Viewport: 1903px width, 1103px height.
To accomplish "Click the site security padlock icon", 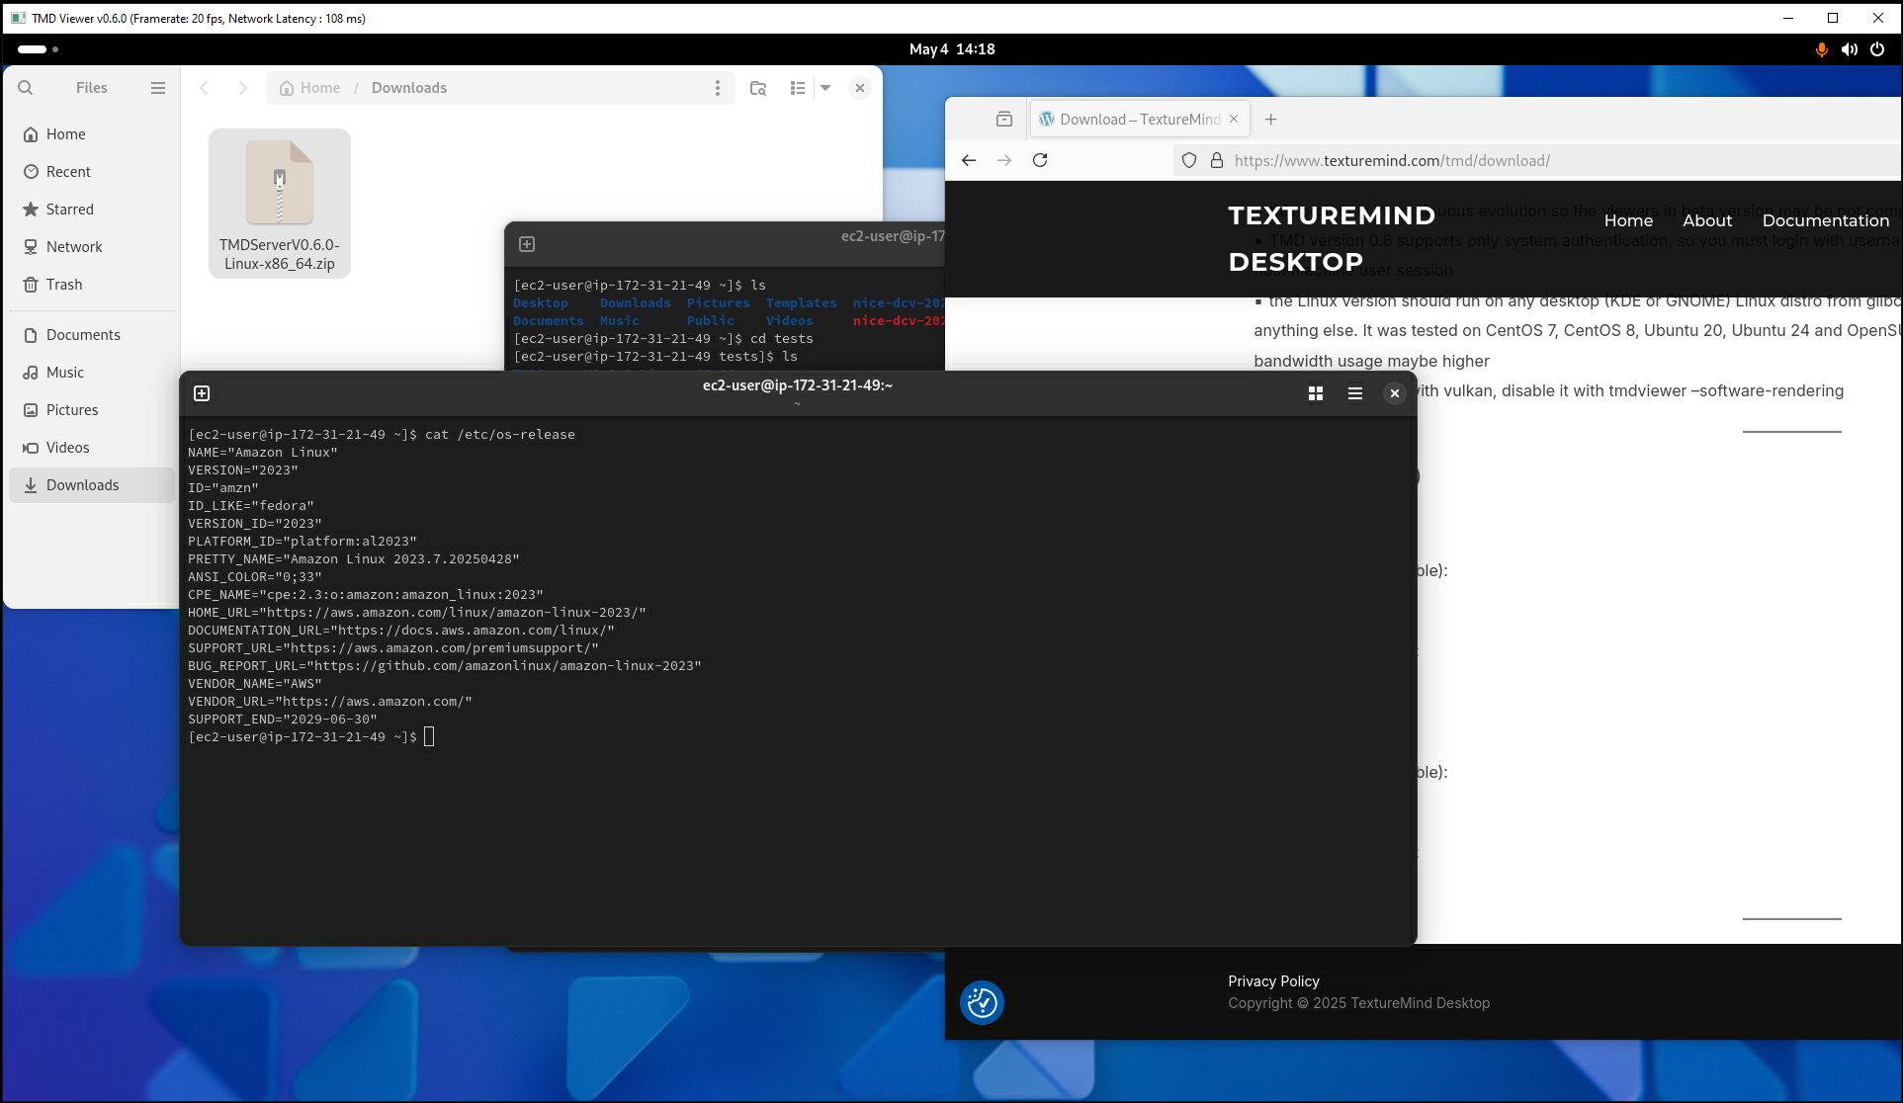I will (1217, 160).
